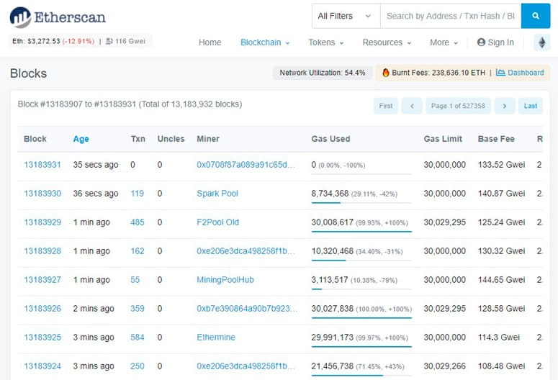Go to next page with right chevron

(x=504, y=106)
